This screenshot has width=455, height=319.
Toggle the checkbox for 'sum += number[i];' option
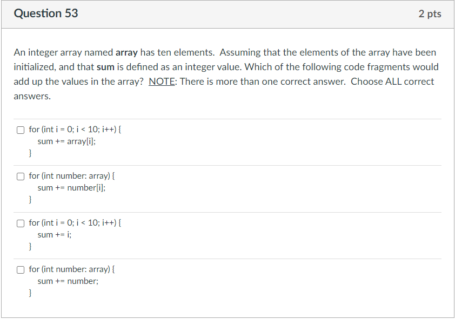tap(20, 175)
